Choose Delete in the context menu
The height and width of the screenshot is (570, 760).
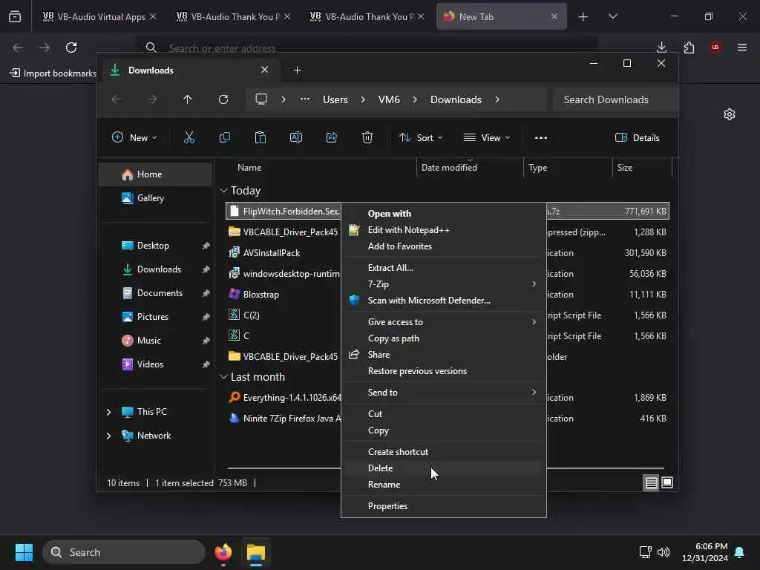[x=444, y=468]
